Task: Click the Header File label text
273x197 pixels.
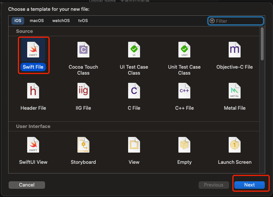Action: pos(33,108)
